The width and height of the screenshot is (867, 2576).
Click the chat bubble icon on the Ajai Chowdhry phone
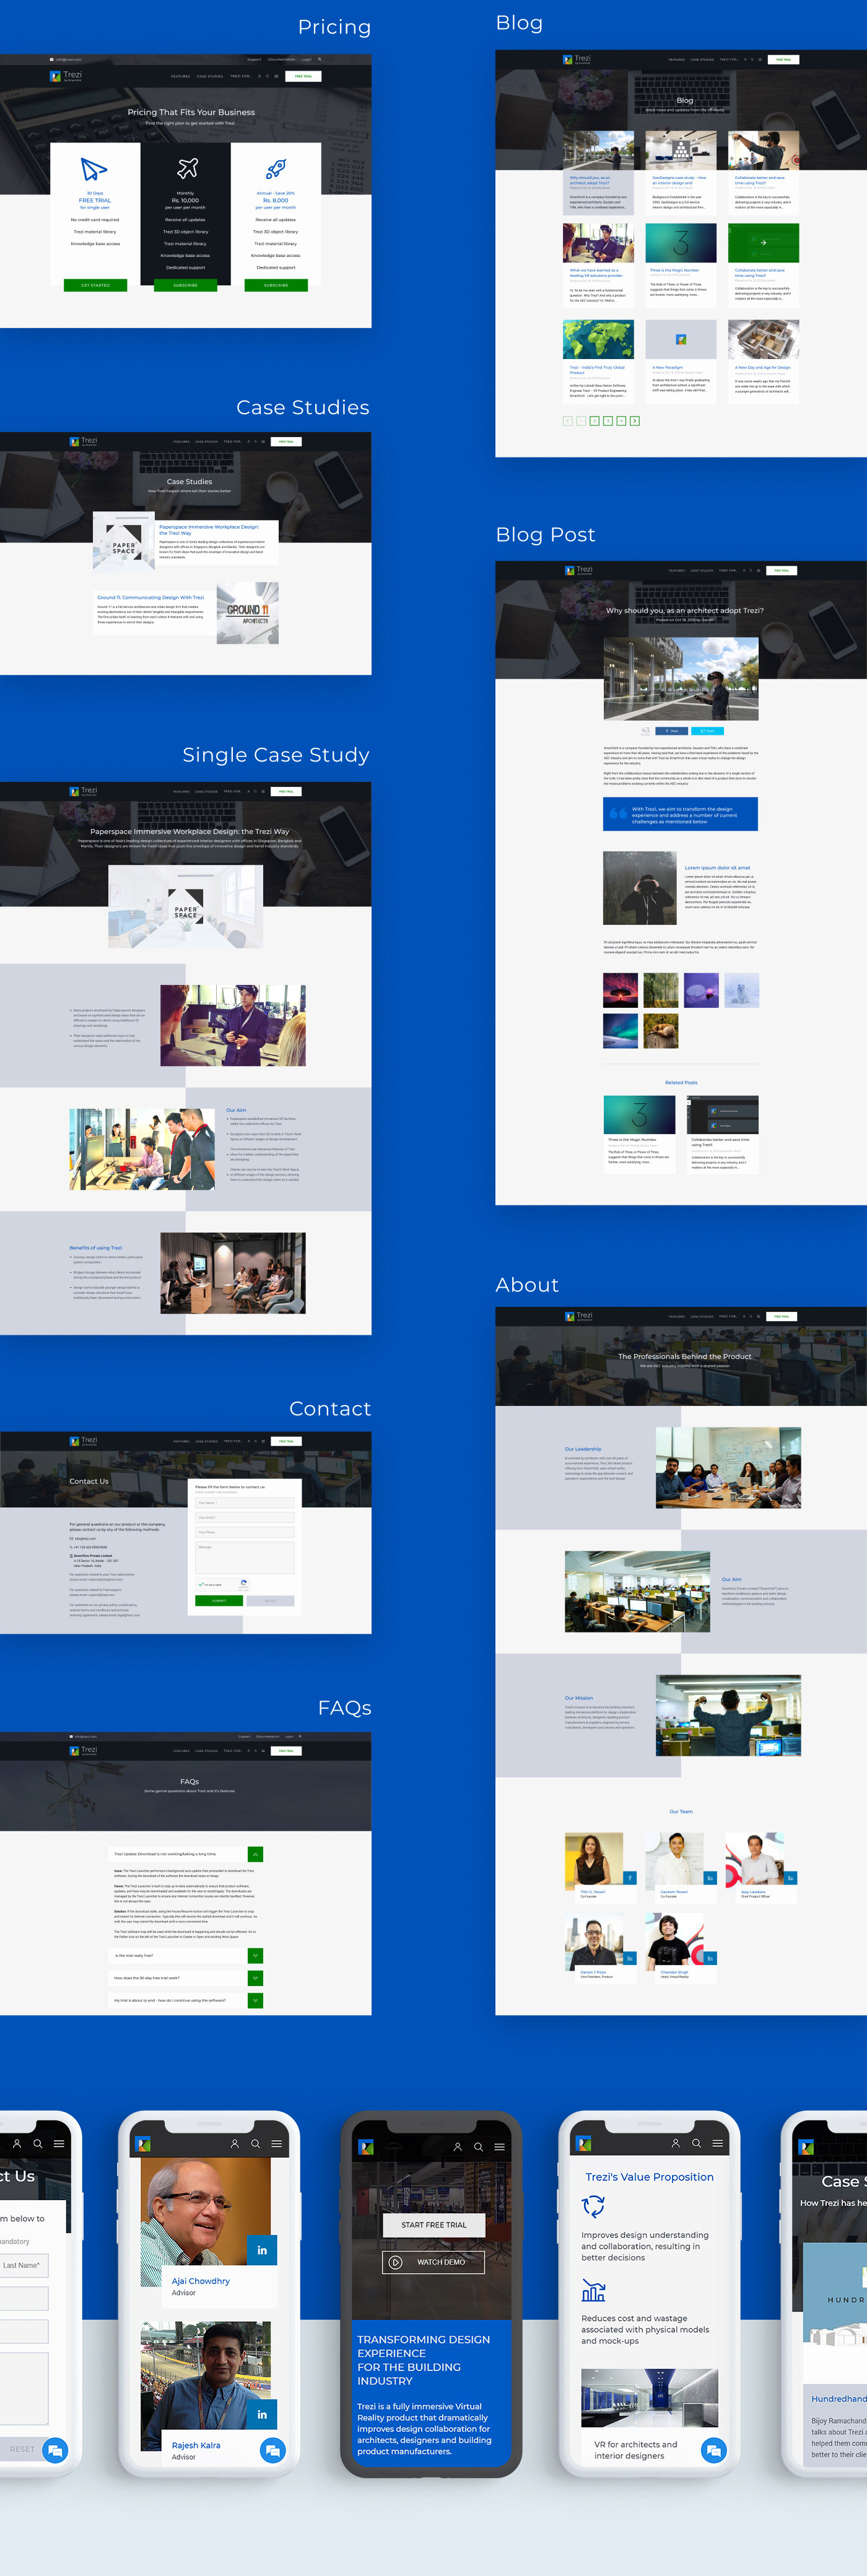pyautogui.click(x=272, y=2450)
